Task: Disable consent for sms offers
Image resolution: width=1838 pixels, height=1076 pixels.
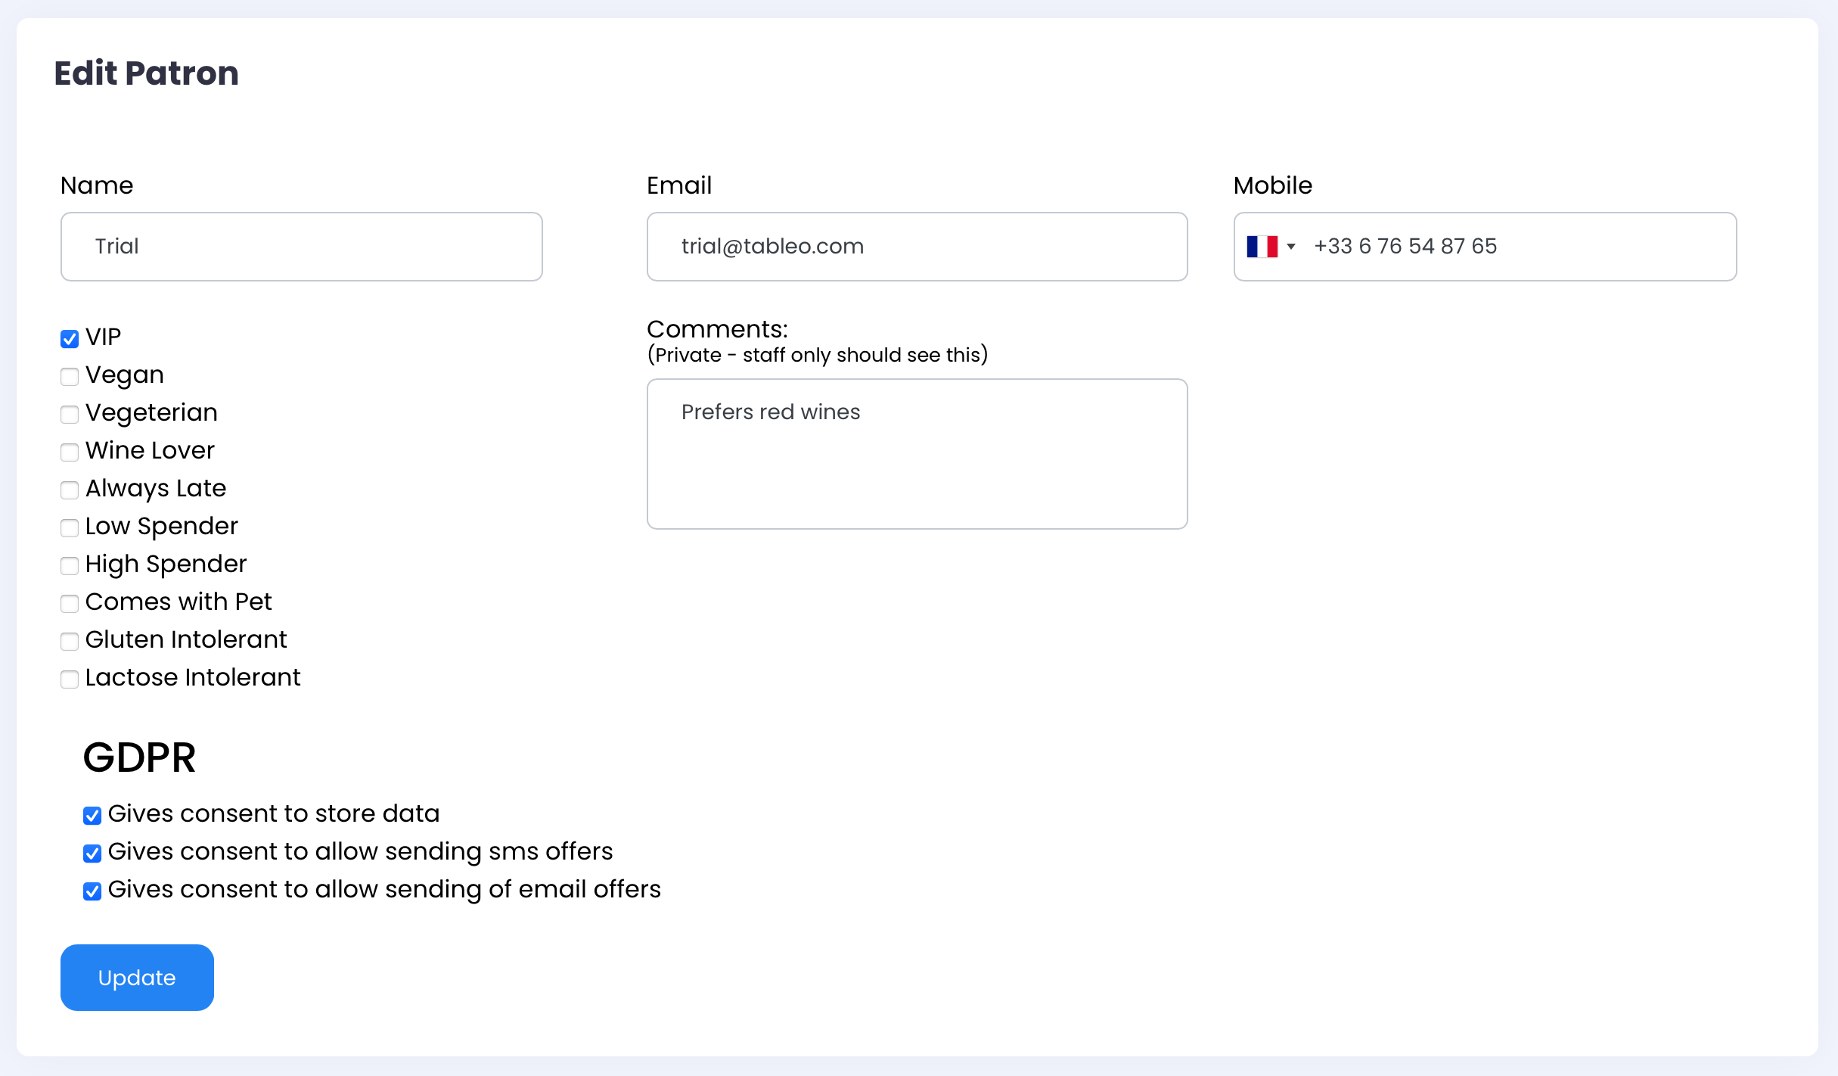Action: pyautogui.click(x=92, y=854)
